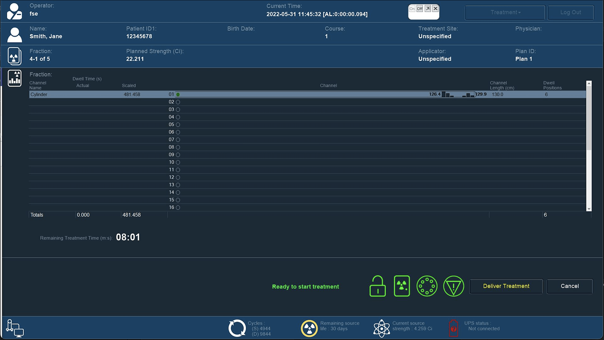Click the Patient ID1 value 12345678
The height and width of the screenshot is (340, 604).
click(139, 36)
